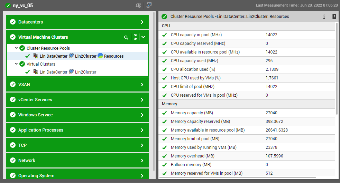Select the TCP layer label

(x=22, y=145)
